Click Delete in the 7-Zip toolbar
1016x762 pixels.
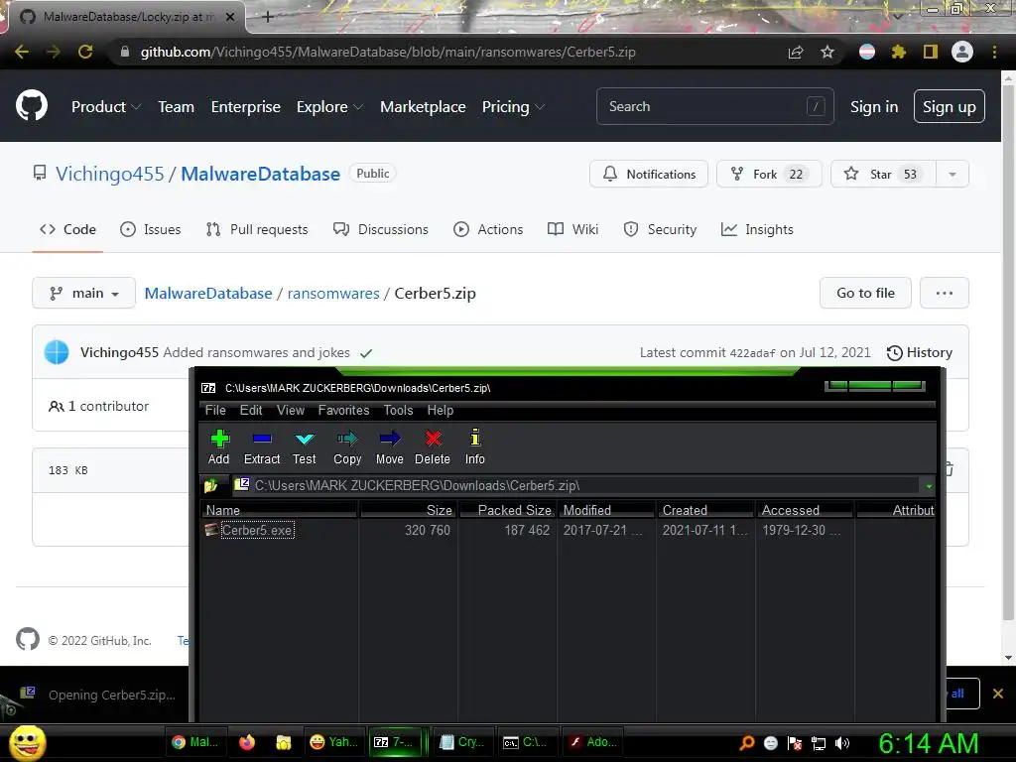[433, 447]
